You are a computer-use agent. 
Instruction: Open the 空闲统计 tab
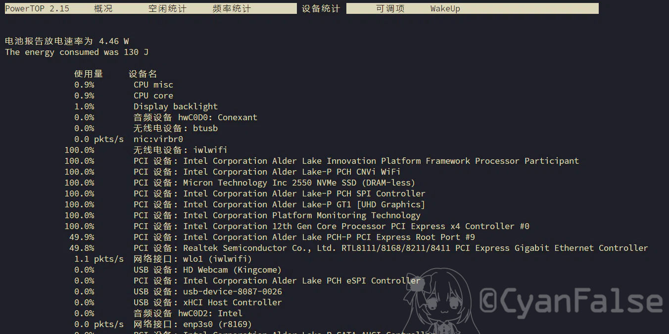click(167, 8)
